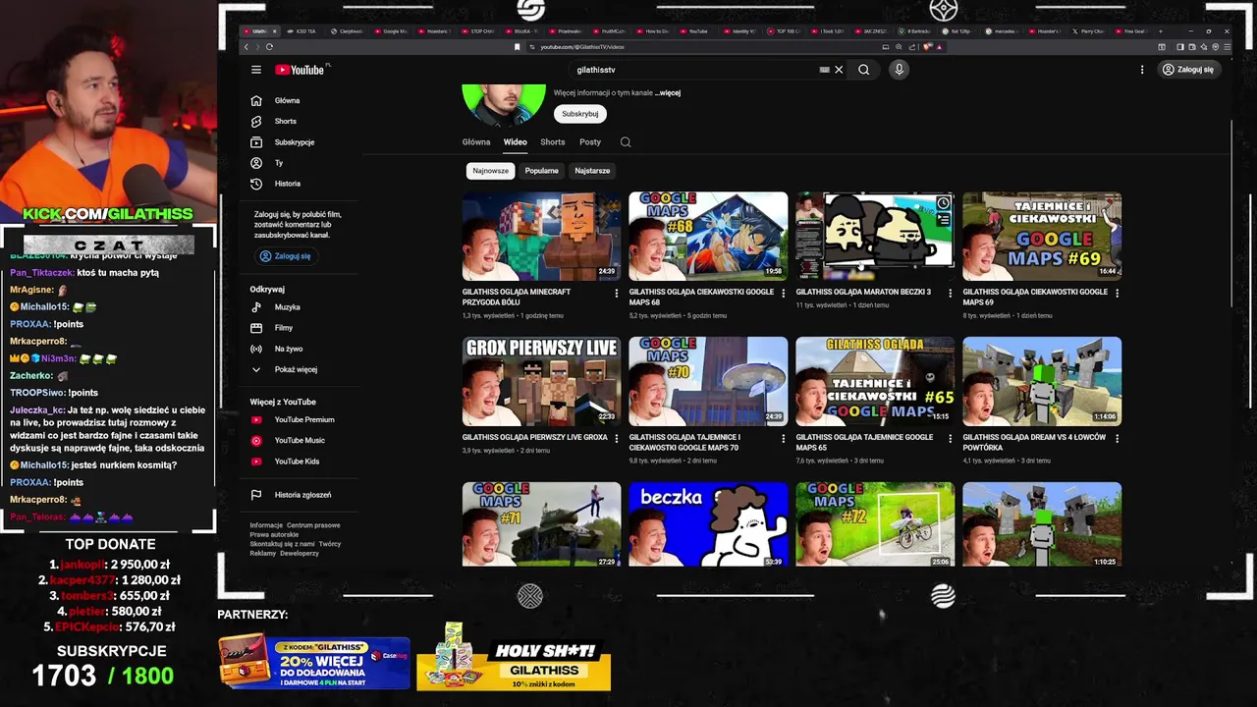Open Historia zgłoszeń in sidebar
The width and height of the screenshot is (1257, 707).
tap(301, 495)
